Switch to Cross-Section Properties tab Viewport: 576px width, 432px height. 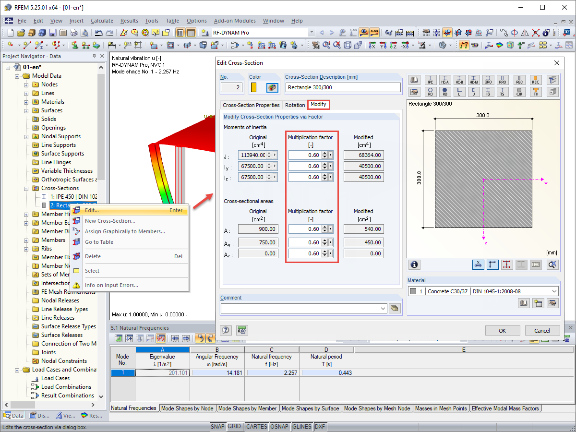[251, 105]
